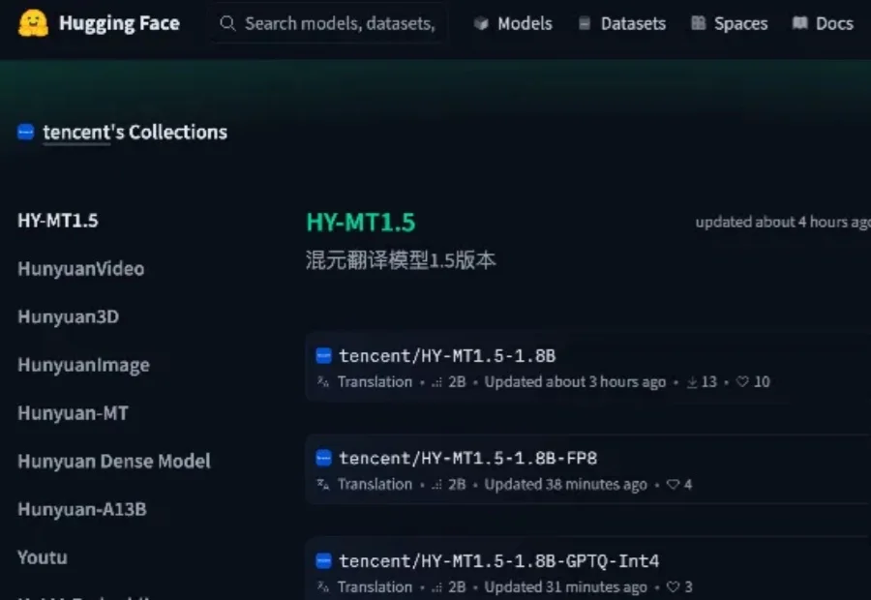Click the Models cube icon in navbar

[x=480, y=22]
